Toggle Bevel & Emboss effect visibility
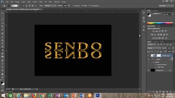Screen dimensions: 175x98 [156, 65]
